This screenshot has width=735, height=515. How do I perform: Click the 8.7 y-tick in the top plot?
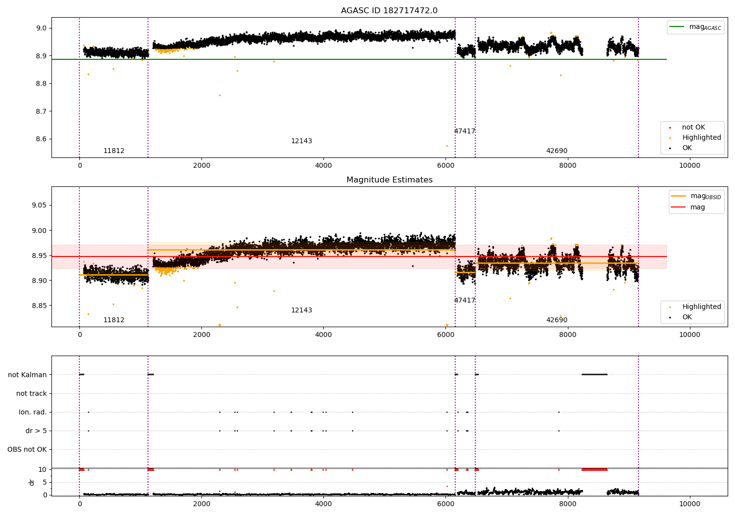point(42,112)
